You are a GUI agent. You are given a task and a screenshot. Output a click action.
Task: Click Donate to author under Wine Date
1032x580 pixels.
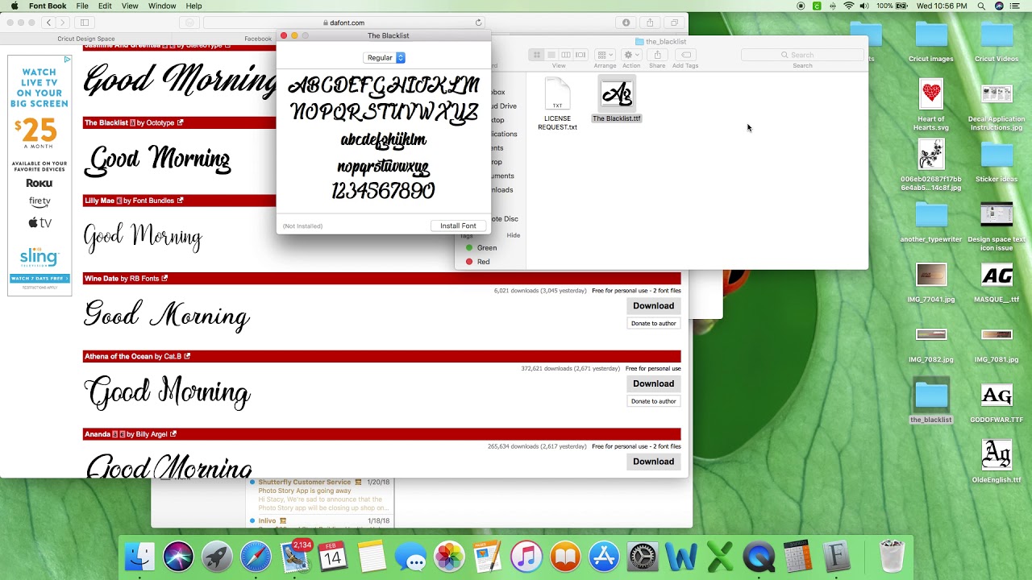(x=653, y=324)
